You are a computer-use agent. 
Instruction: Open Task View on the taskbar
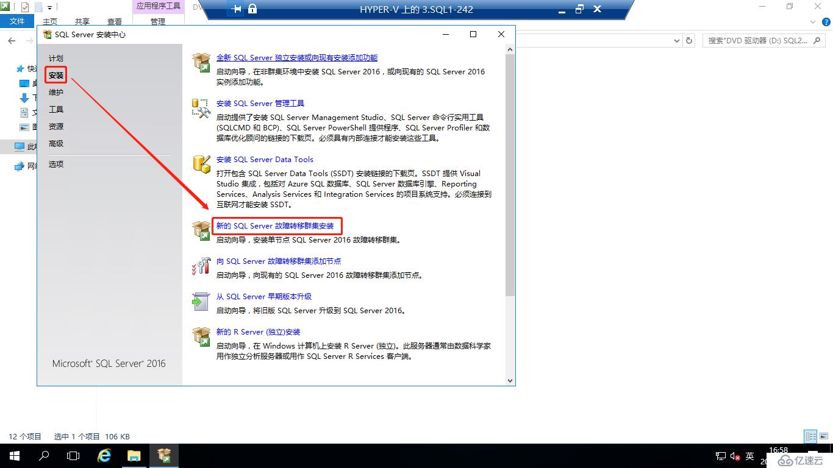click(x=73, y=456)
